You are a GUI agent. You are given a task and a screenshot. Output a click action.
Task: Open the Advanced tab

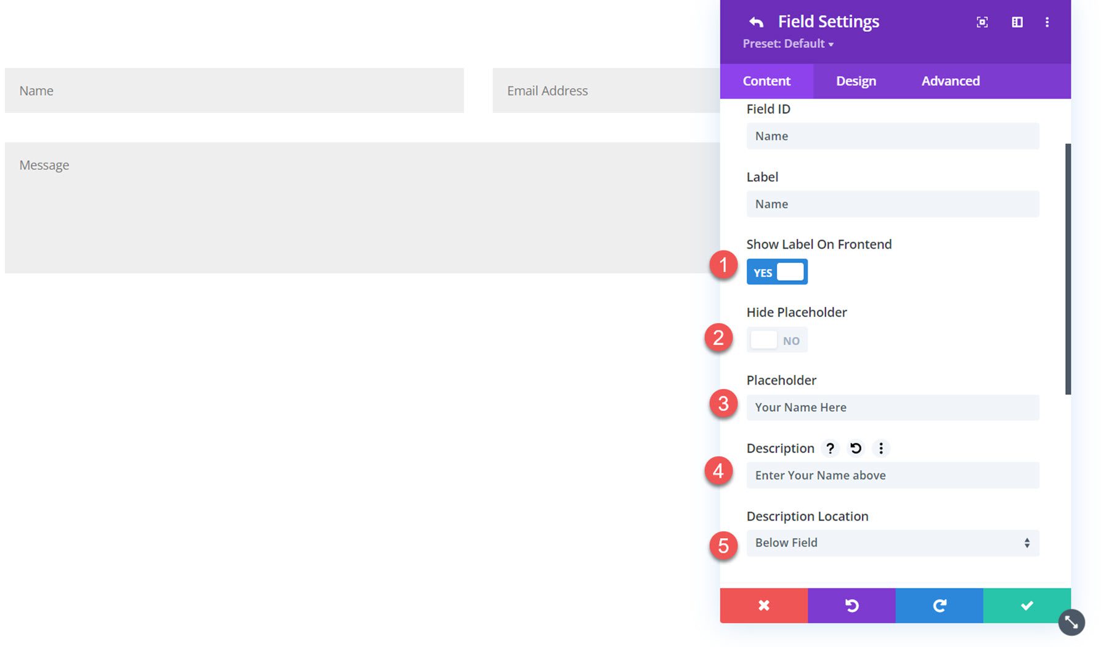(950, 81)
